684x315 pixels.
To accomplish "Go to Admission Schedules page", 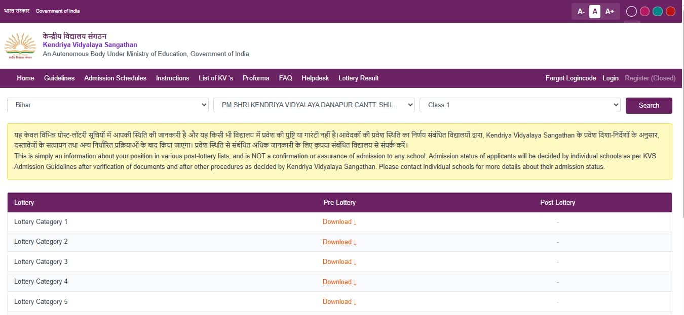I will coord(115,78).
